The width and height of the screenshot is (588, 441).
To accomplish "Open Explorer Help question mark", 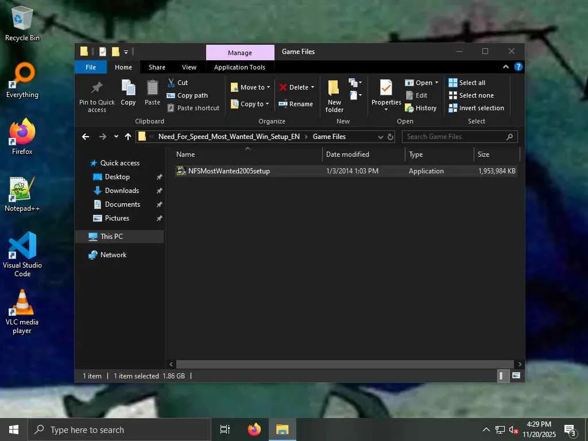I will tap(519, 67).
